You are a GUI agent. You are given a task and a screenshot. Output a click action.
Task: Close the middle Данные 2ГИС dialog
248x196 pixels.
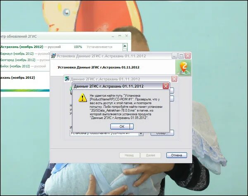tap(174, 79)
